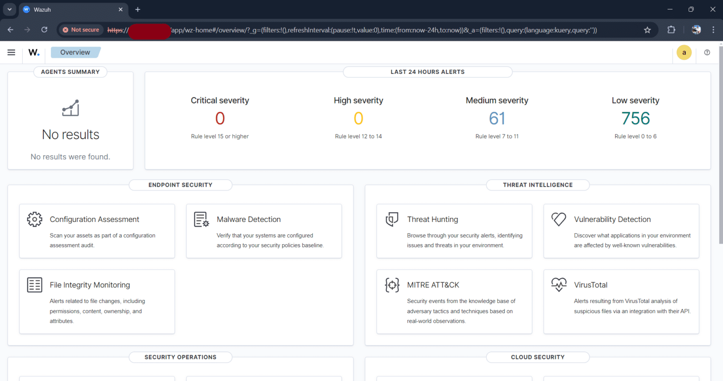The height and width of the screenshot is (381, 723).
Task: Click the Wazuh W logo
Action: click(x=34, y=52)
